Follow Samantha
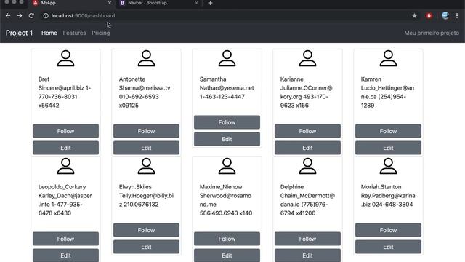 (x=227, y=122)
